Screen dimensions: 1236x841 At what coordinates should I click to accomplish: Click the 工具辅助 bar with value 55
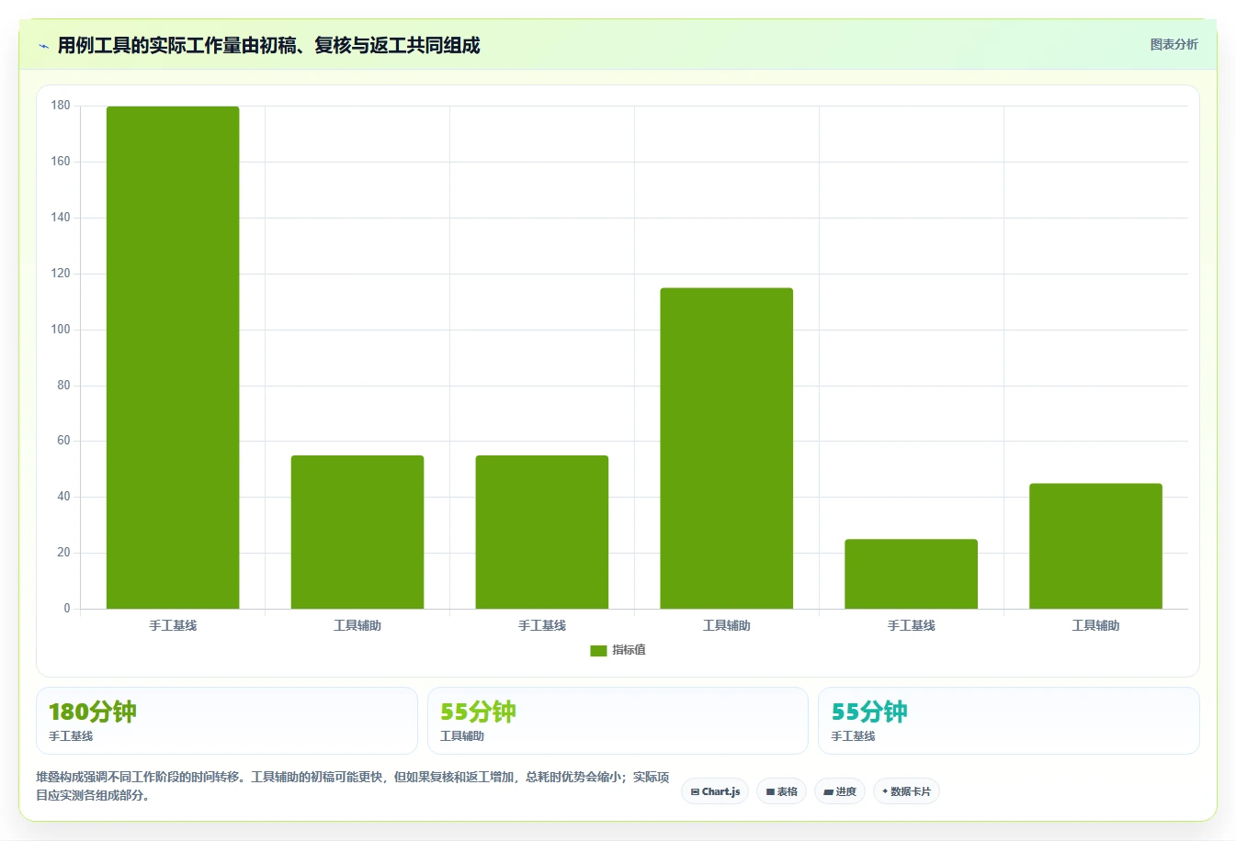point(357,532)
